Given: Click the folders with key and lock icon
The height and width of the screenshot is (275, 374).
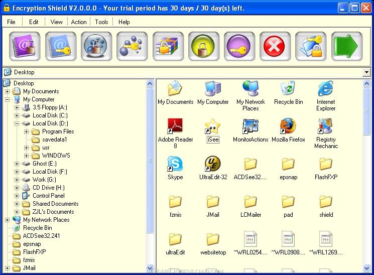Looking at the screenshot, I should (311, 46).
